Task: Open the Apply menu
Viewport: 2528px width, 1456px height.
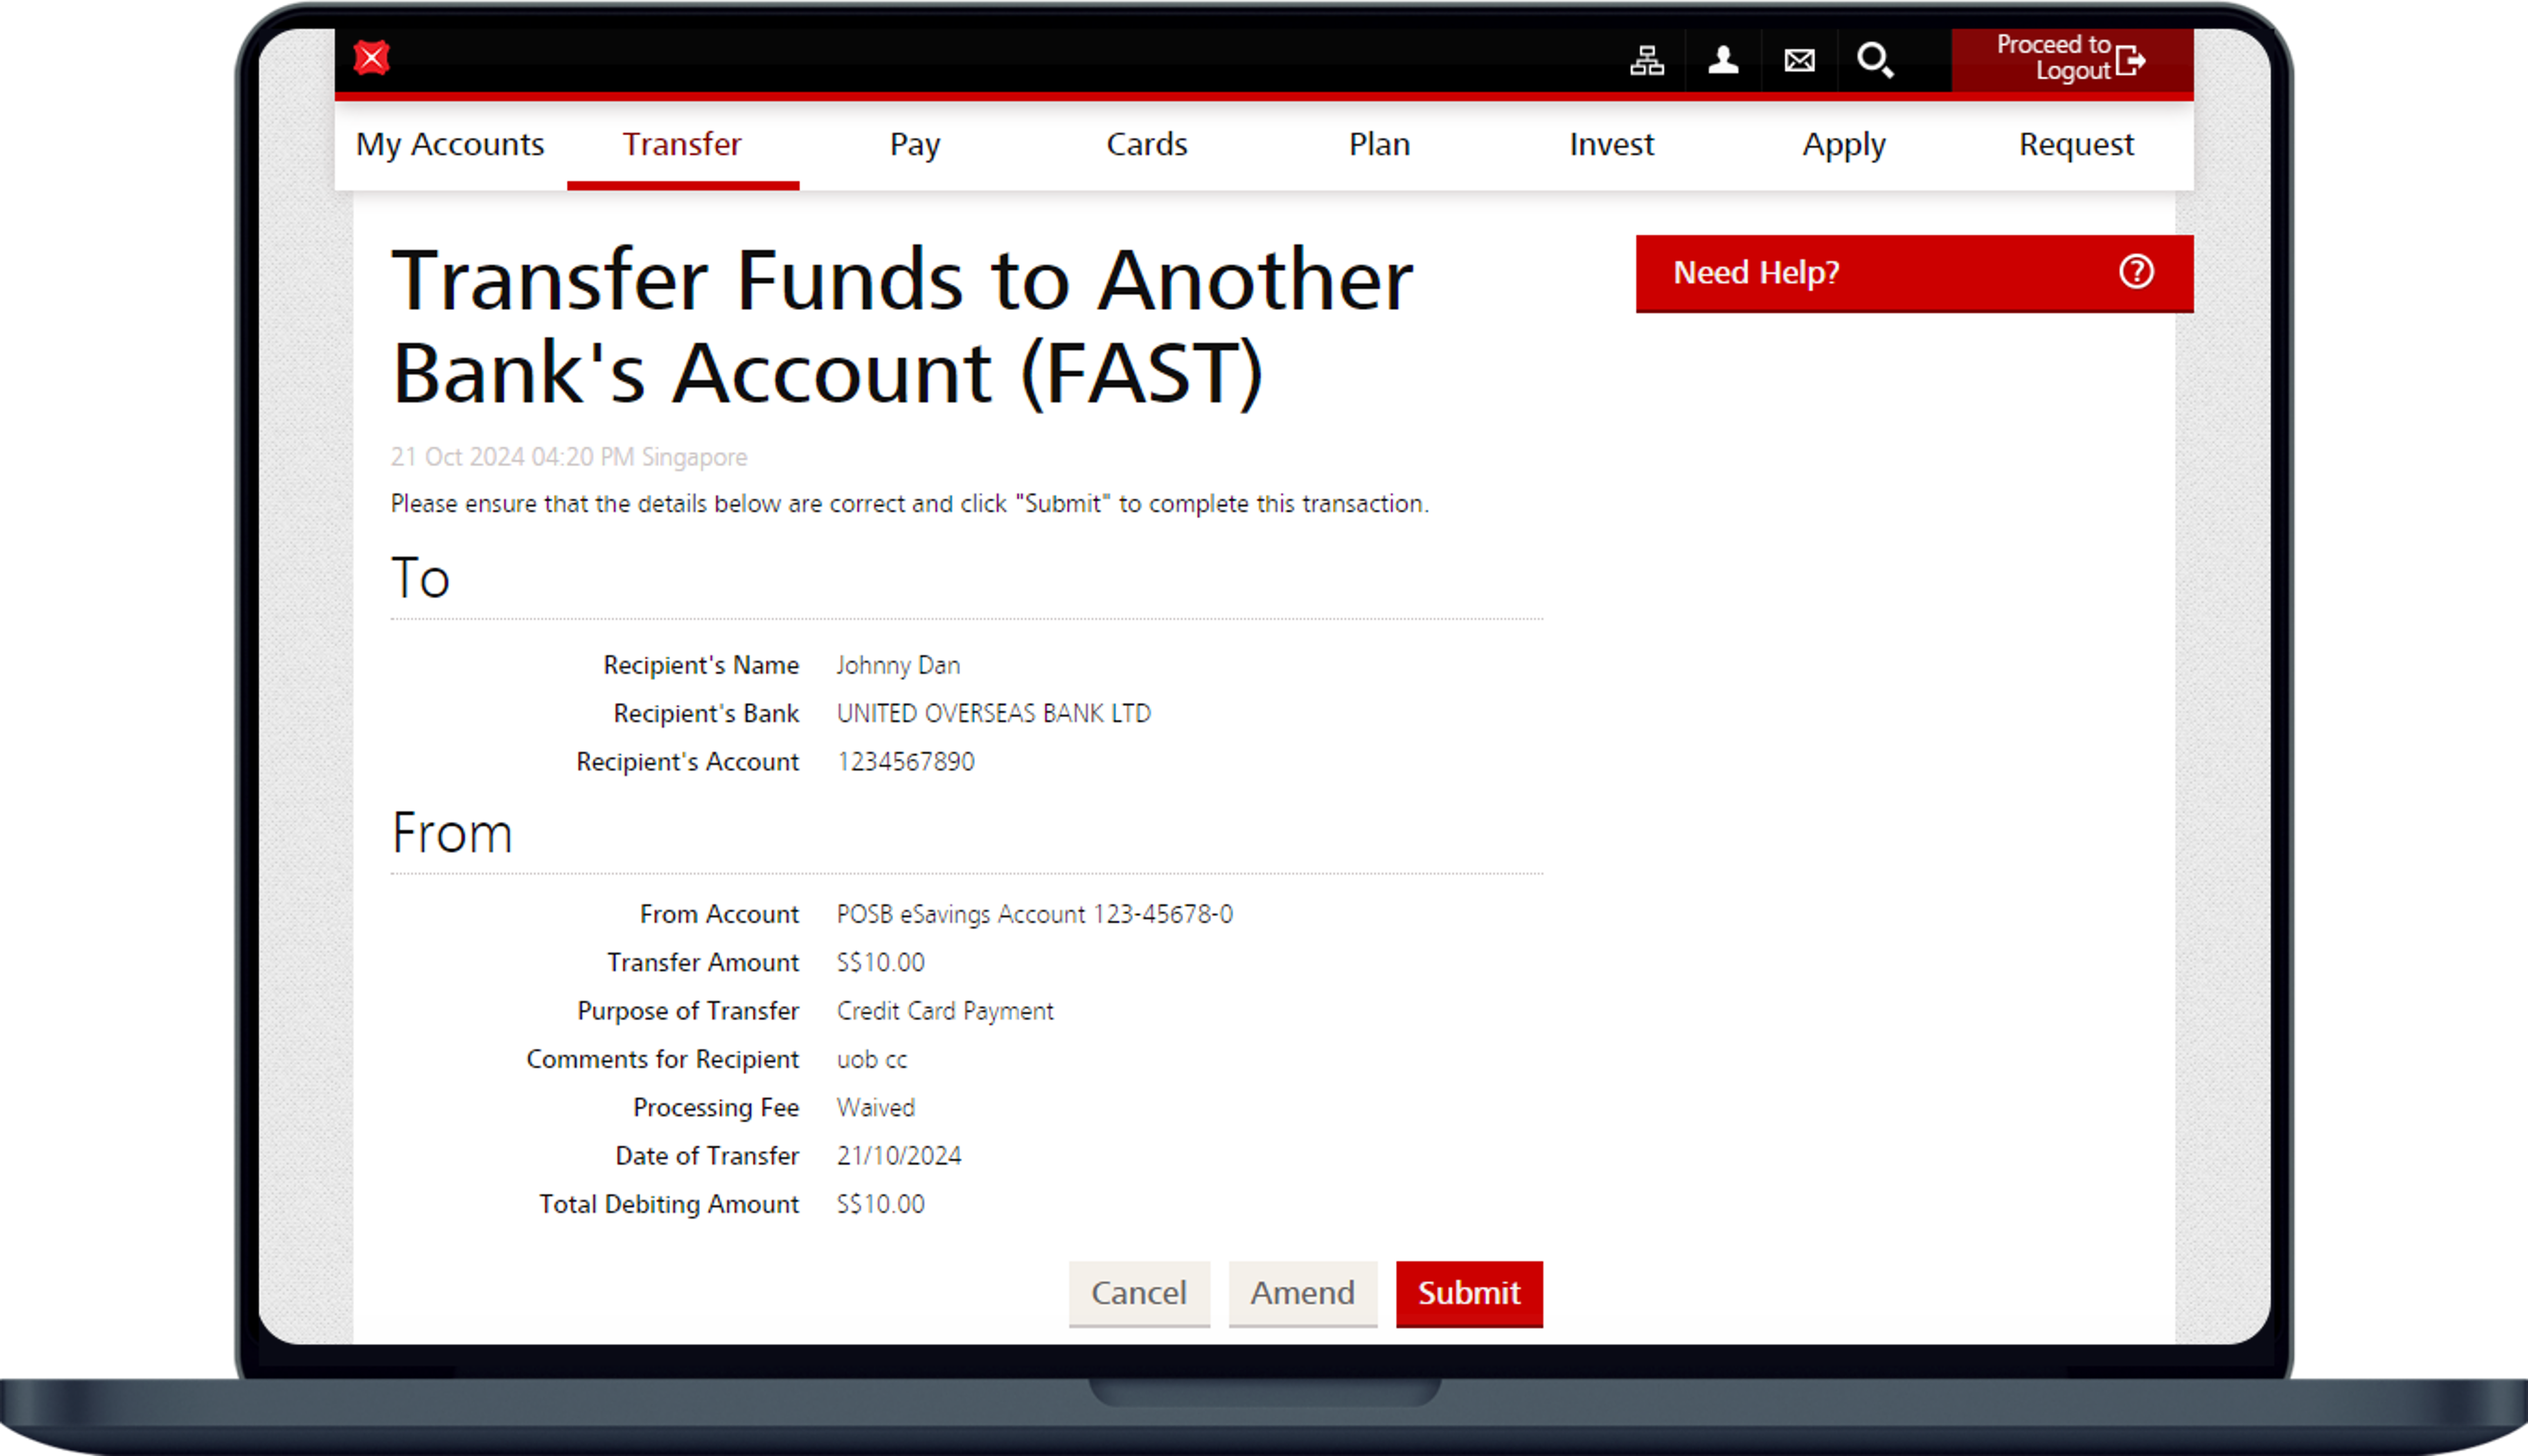Action: (x=1844, y=145)
